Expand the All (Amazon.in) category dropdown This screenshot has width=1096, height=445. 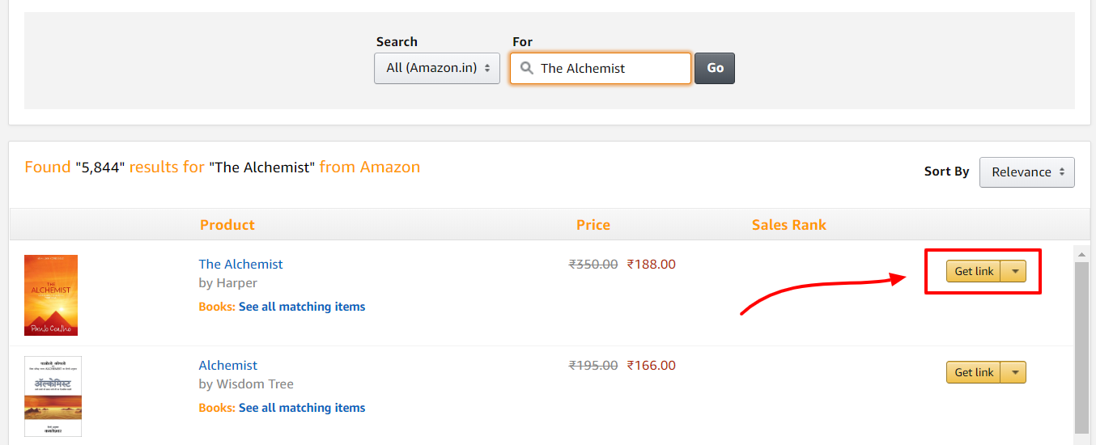tap(437, 68)
